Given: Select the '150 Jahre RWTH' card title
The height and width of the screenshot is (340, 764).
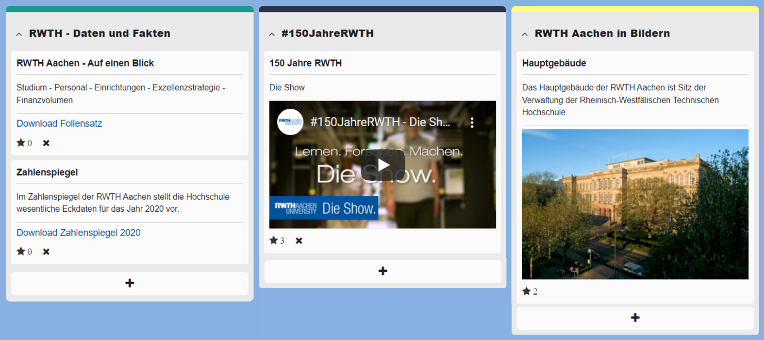Looking at the screenshot, I should (x=305, y=63).
